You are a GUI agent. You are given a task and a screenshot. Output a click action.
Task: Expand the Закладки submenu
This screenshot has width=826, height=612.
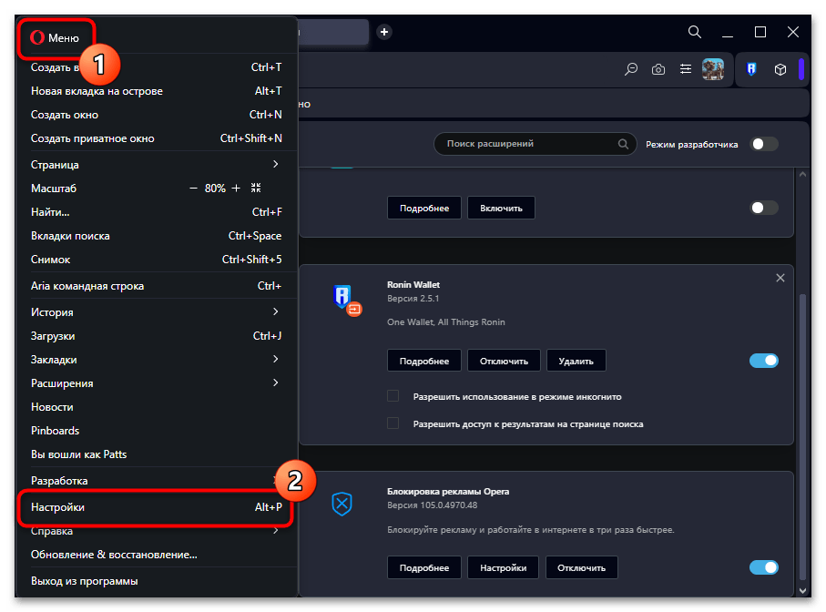[x=157, y=359]
